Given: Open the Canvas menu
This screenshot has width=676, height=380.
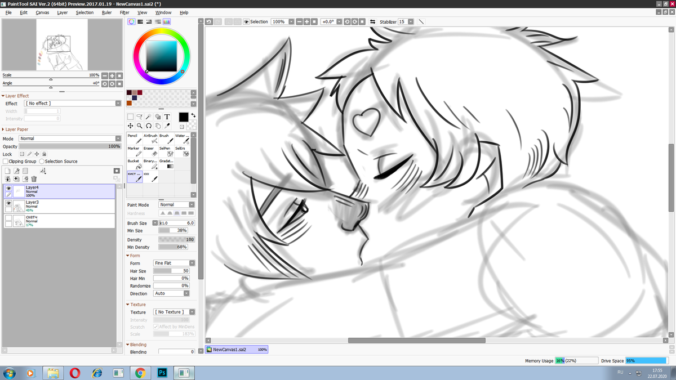Looking at the screenshot, I should click(42, 12).
